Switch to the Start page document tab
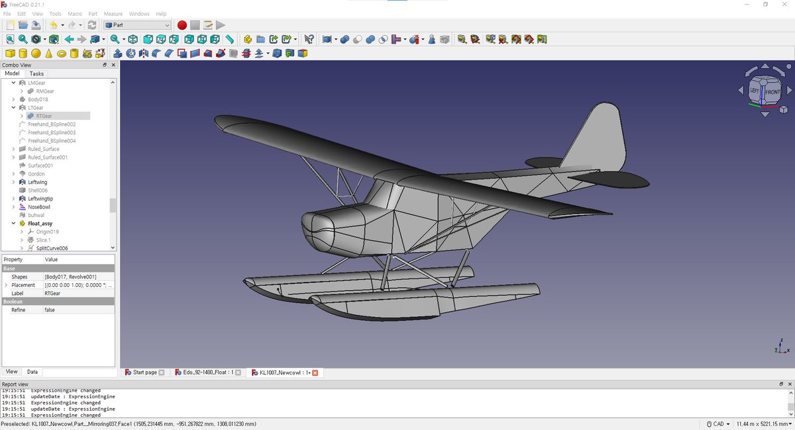795x430 pixels. pyautogui.click(x=144, y=372)
